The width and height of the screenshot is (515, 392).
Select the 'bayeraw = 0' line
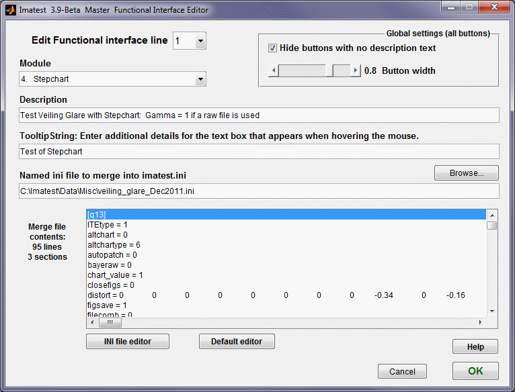(286, 265)
